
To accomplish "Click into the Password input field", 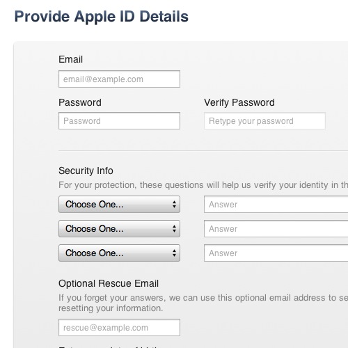I will [x=119, y=121].
